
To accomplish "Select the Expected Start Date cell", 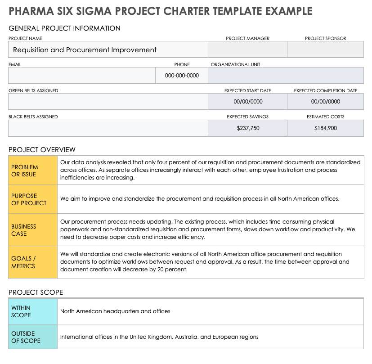I will [247, 102].
